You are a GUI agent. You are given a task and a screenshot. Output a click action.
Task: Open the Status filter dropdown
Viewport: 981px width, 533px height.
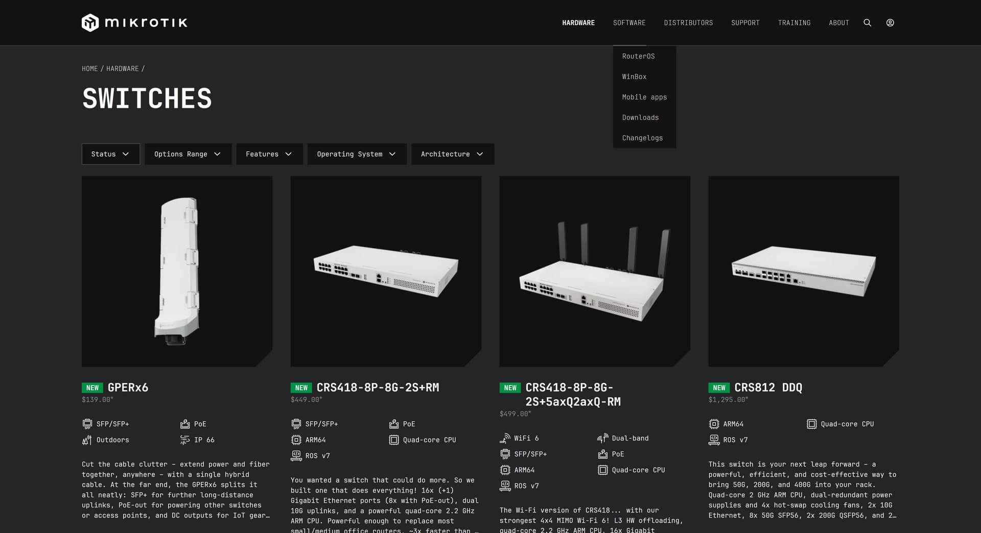coord(111,154)
